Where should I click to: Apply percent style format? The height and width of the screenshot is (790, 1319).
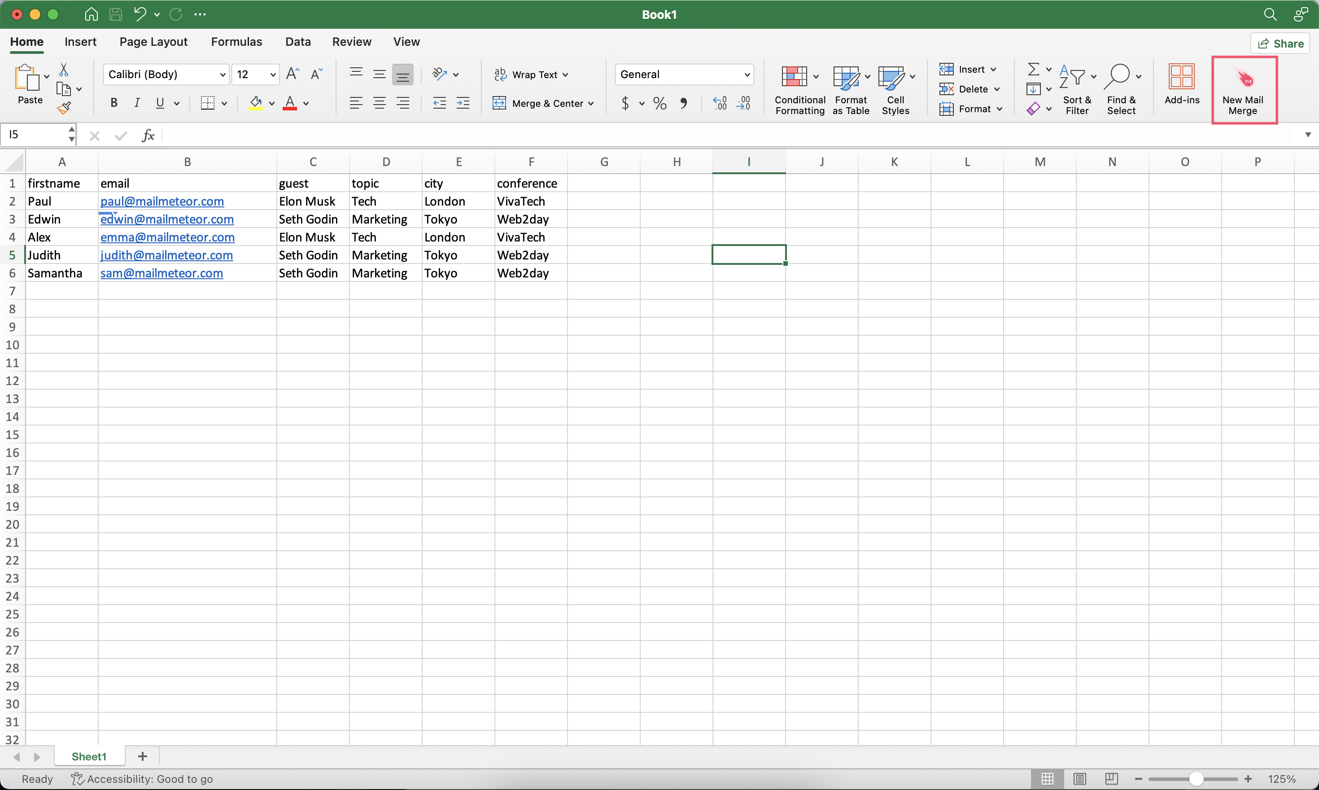point(660,103)
